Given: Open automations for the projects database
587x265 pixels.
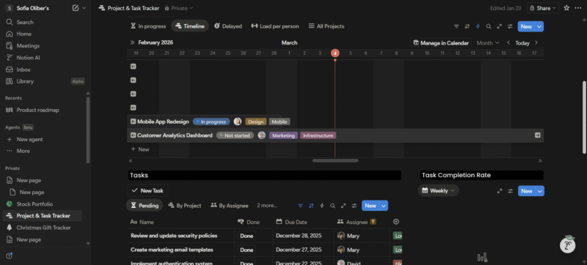Looking at the screenshot, I should coord(478,26).
